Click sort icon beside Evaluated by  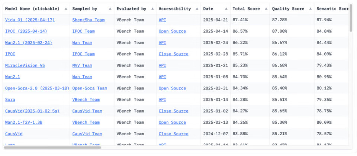click(x=152, y=9)
